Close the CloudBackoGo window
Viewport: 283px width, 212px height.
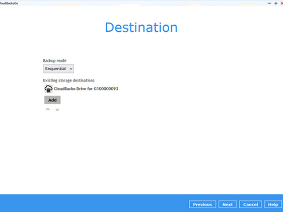(x=281, y=3)
